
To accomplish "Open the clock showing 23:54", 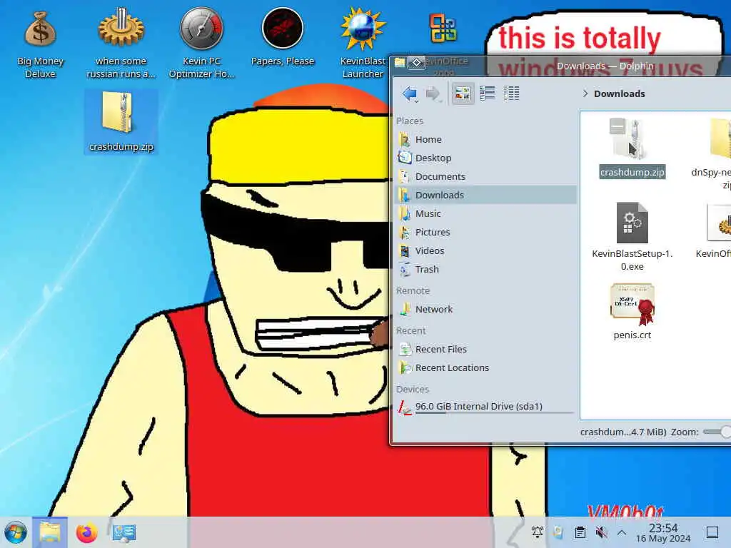I will coord(663,532).
